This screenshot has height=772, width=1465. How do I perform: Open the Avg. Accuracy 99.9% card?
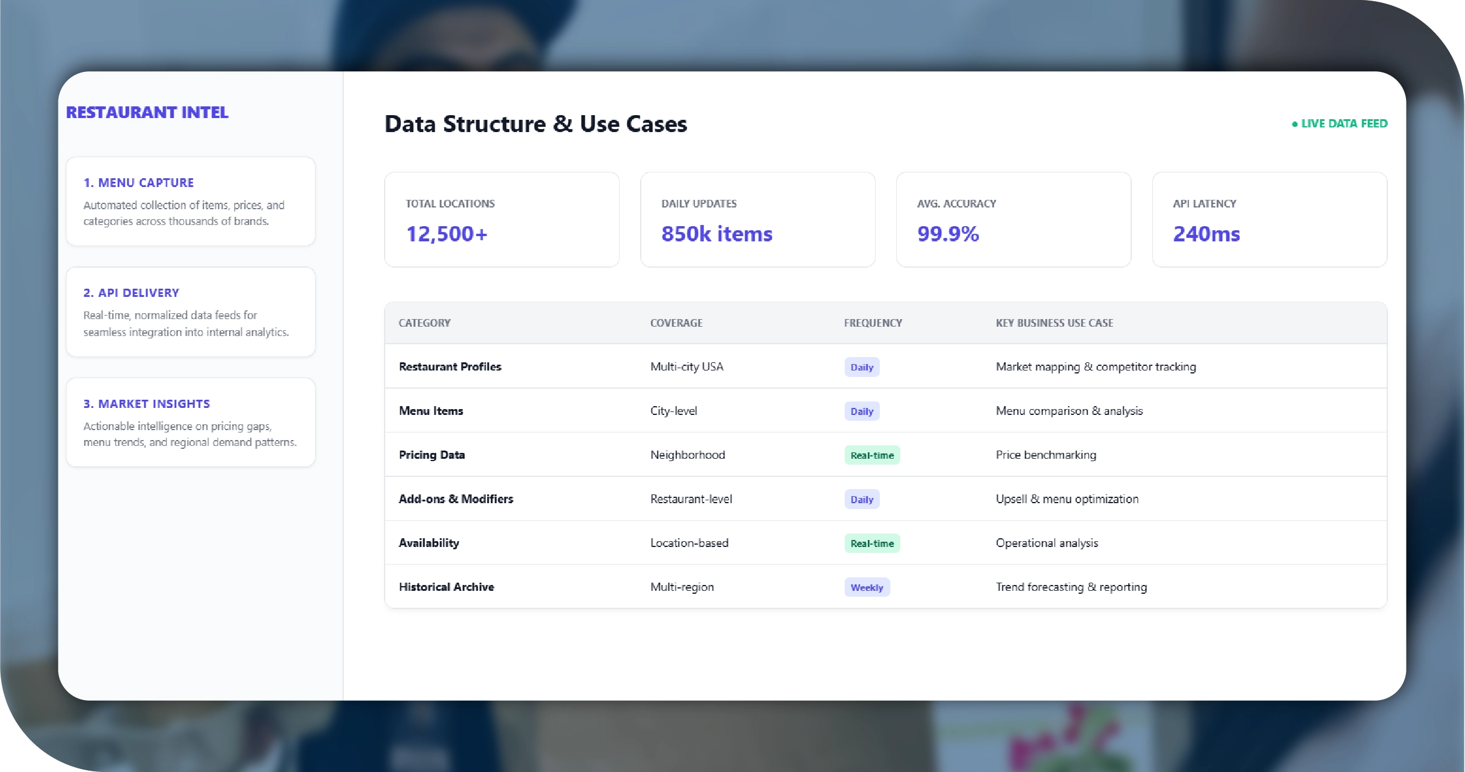click(x=1013, y=219)
